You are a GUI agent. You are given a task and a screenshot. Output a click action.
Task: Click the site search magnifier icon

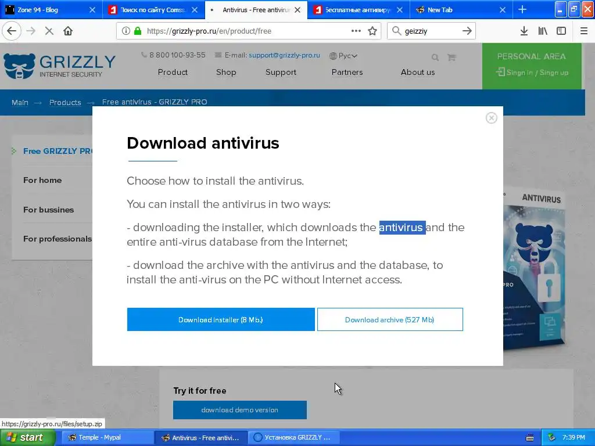coord(435,57)
